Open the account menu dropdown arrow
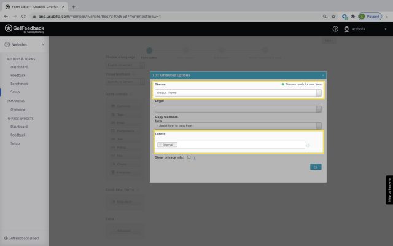 point(386,29)
